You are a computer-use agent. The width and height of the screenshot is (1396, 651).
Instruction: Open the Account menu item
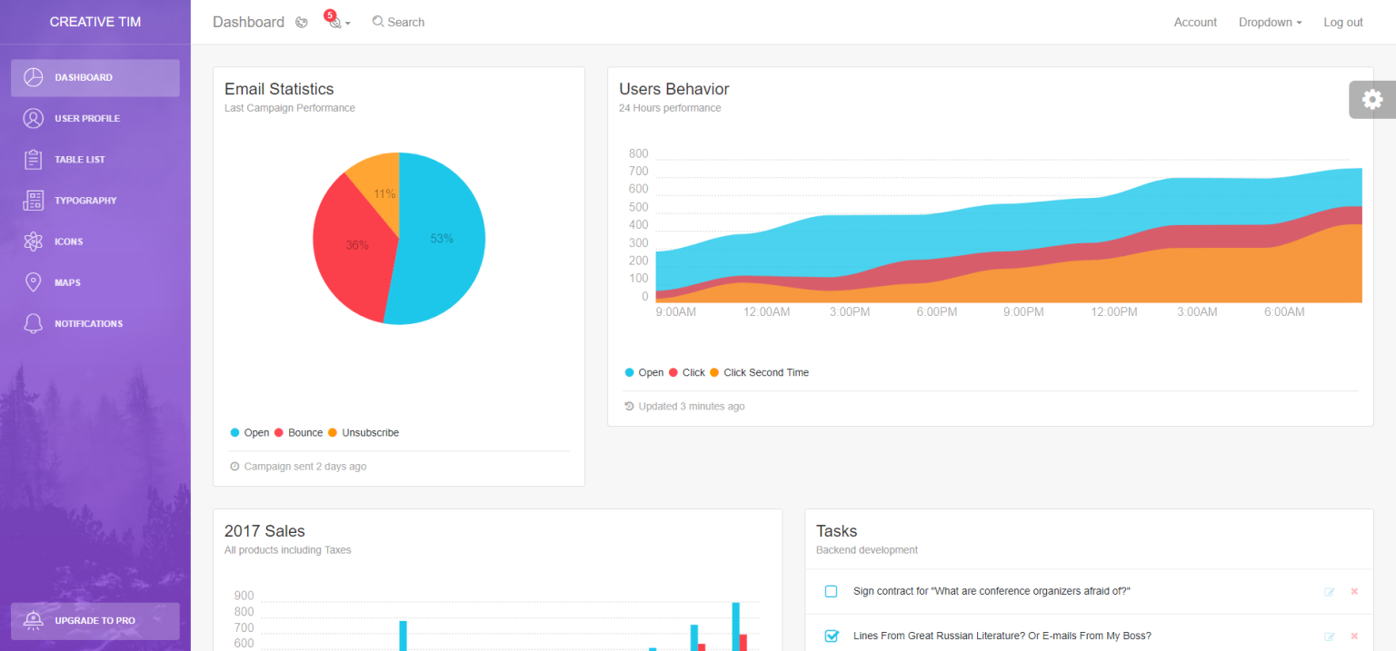[x=1195, y=22]
